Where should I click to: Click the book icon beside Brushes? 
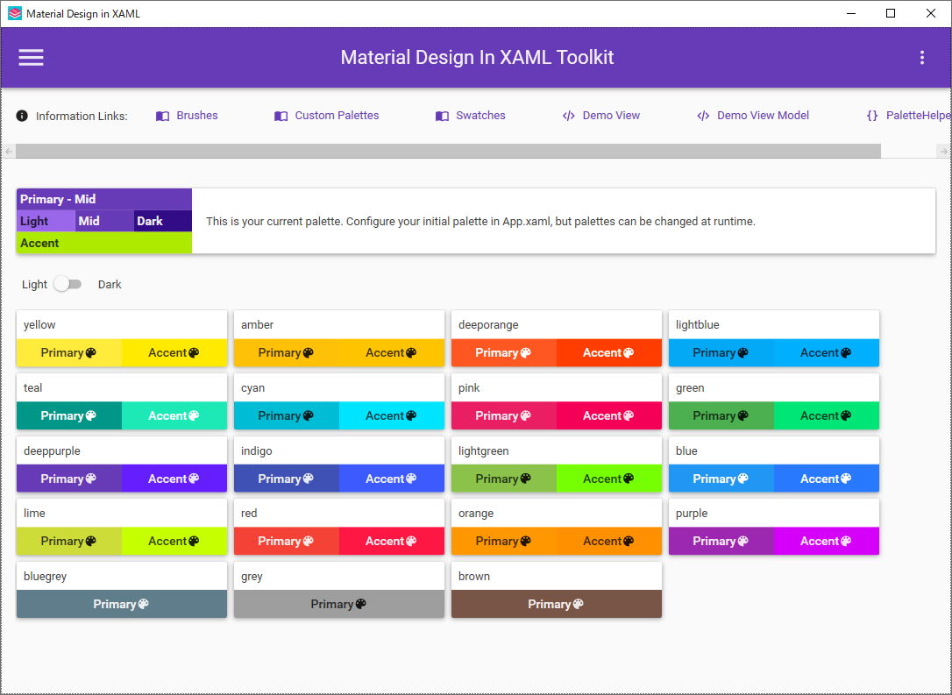[162, 116]
